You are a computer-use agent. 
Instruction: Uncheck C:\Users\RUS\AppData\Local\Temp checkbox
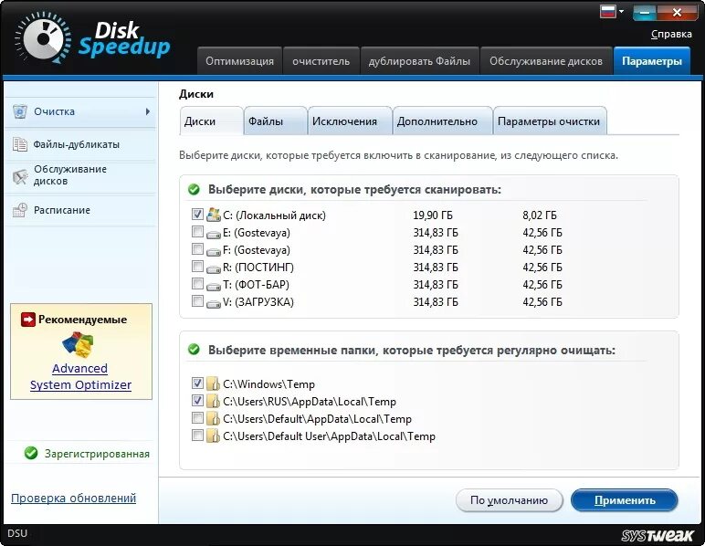pos(197,400)
